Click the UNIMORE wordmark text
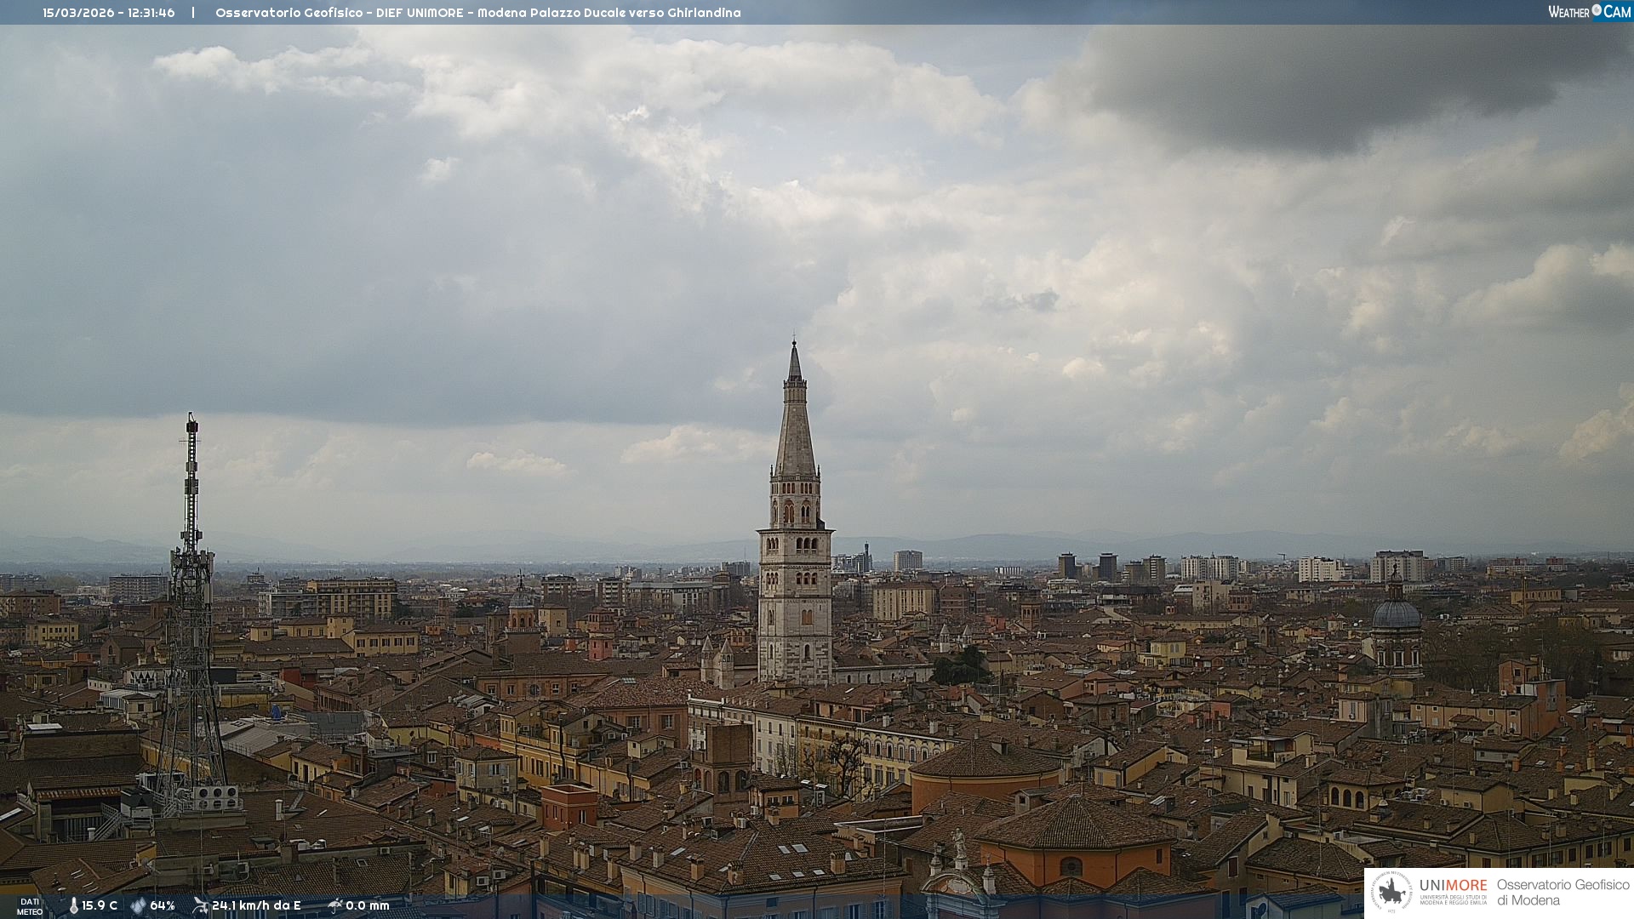 pyautogui.click(x=1453, y=885)
